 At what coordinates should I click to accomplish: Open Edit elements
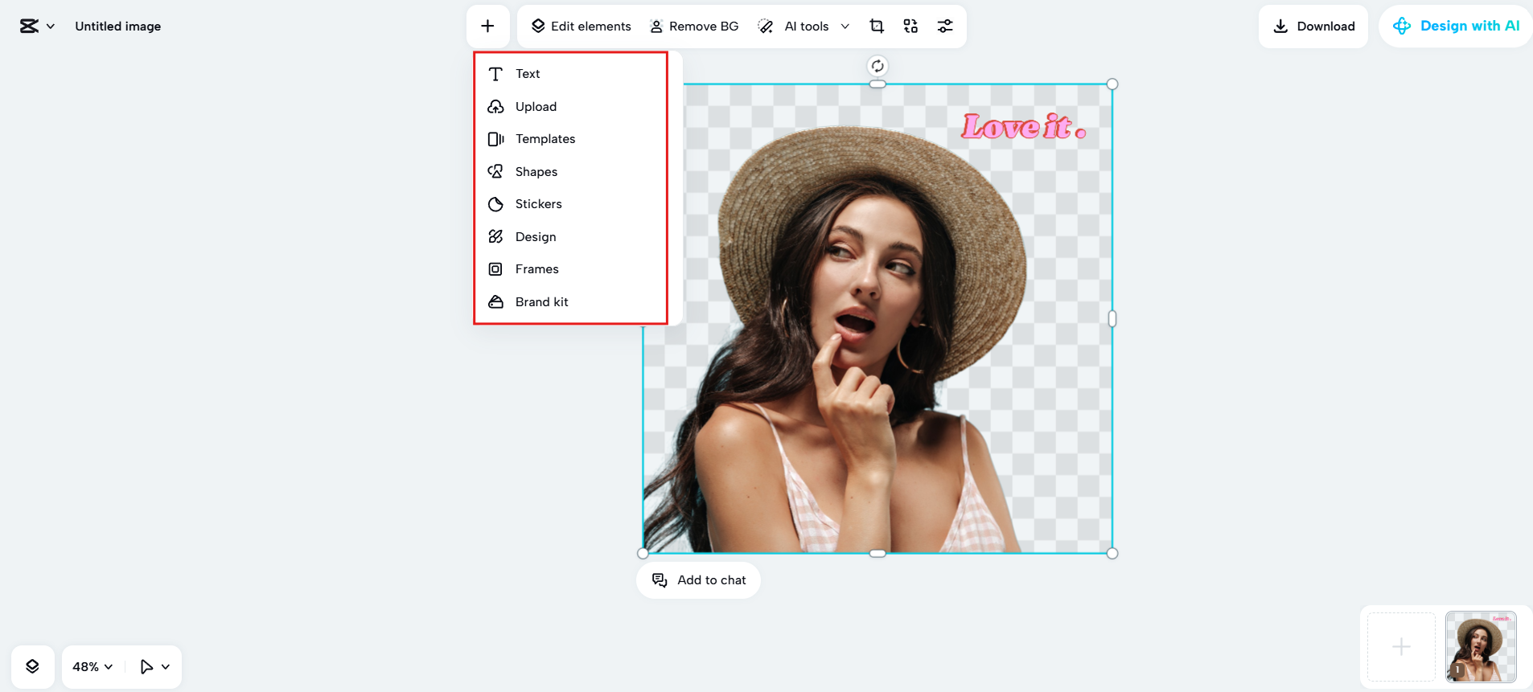pos(581,27)
